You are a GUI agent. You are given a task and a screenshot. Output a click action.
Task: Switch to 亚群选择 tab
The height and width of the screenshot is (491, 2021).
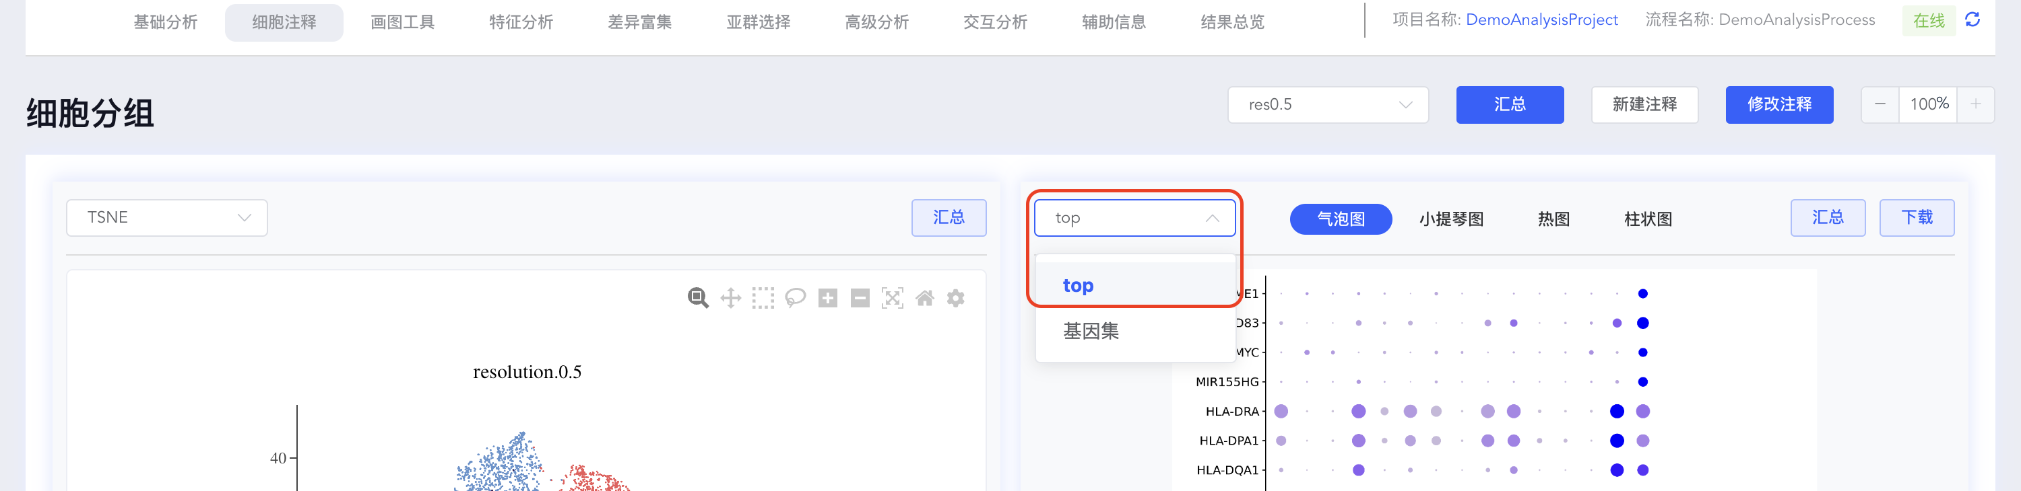click(x=758, y=22)
